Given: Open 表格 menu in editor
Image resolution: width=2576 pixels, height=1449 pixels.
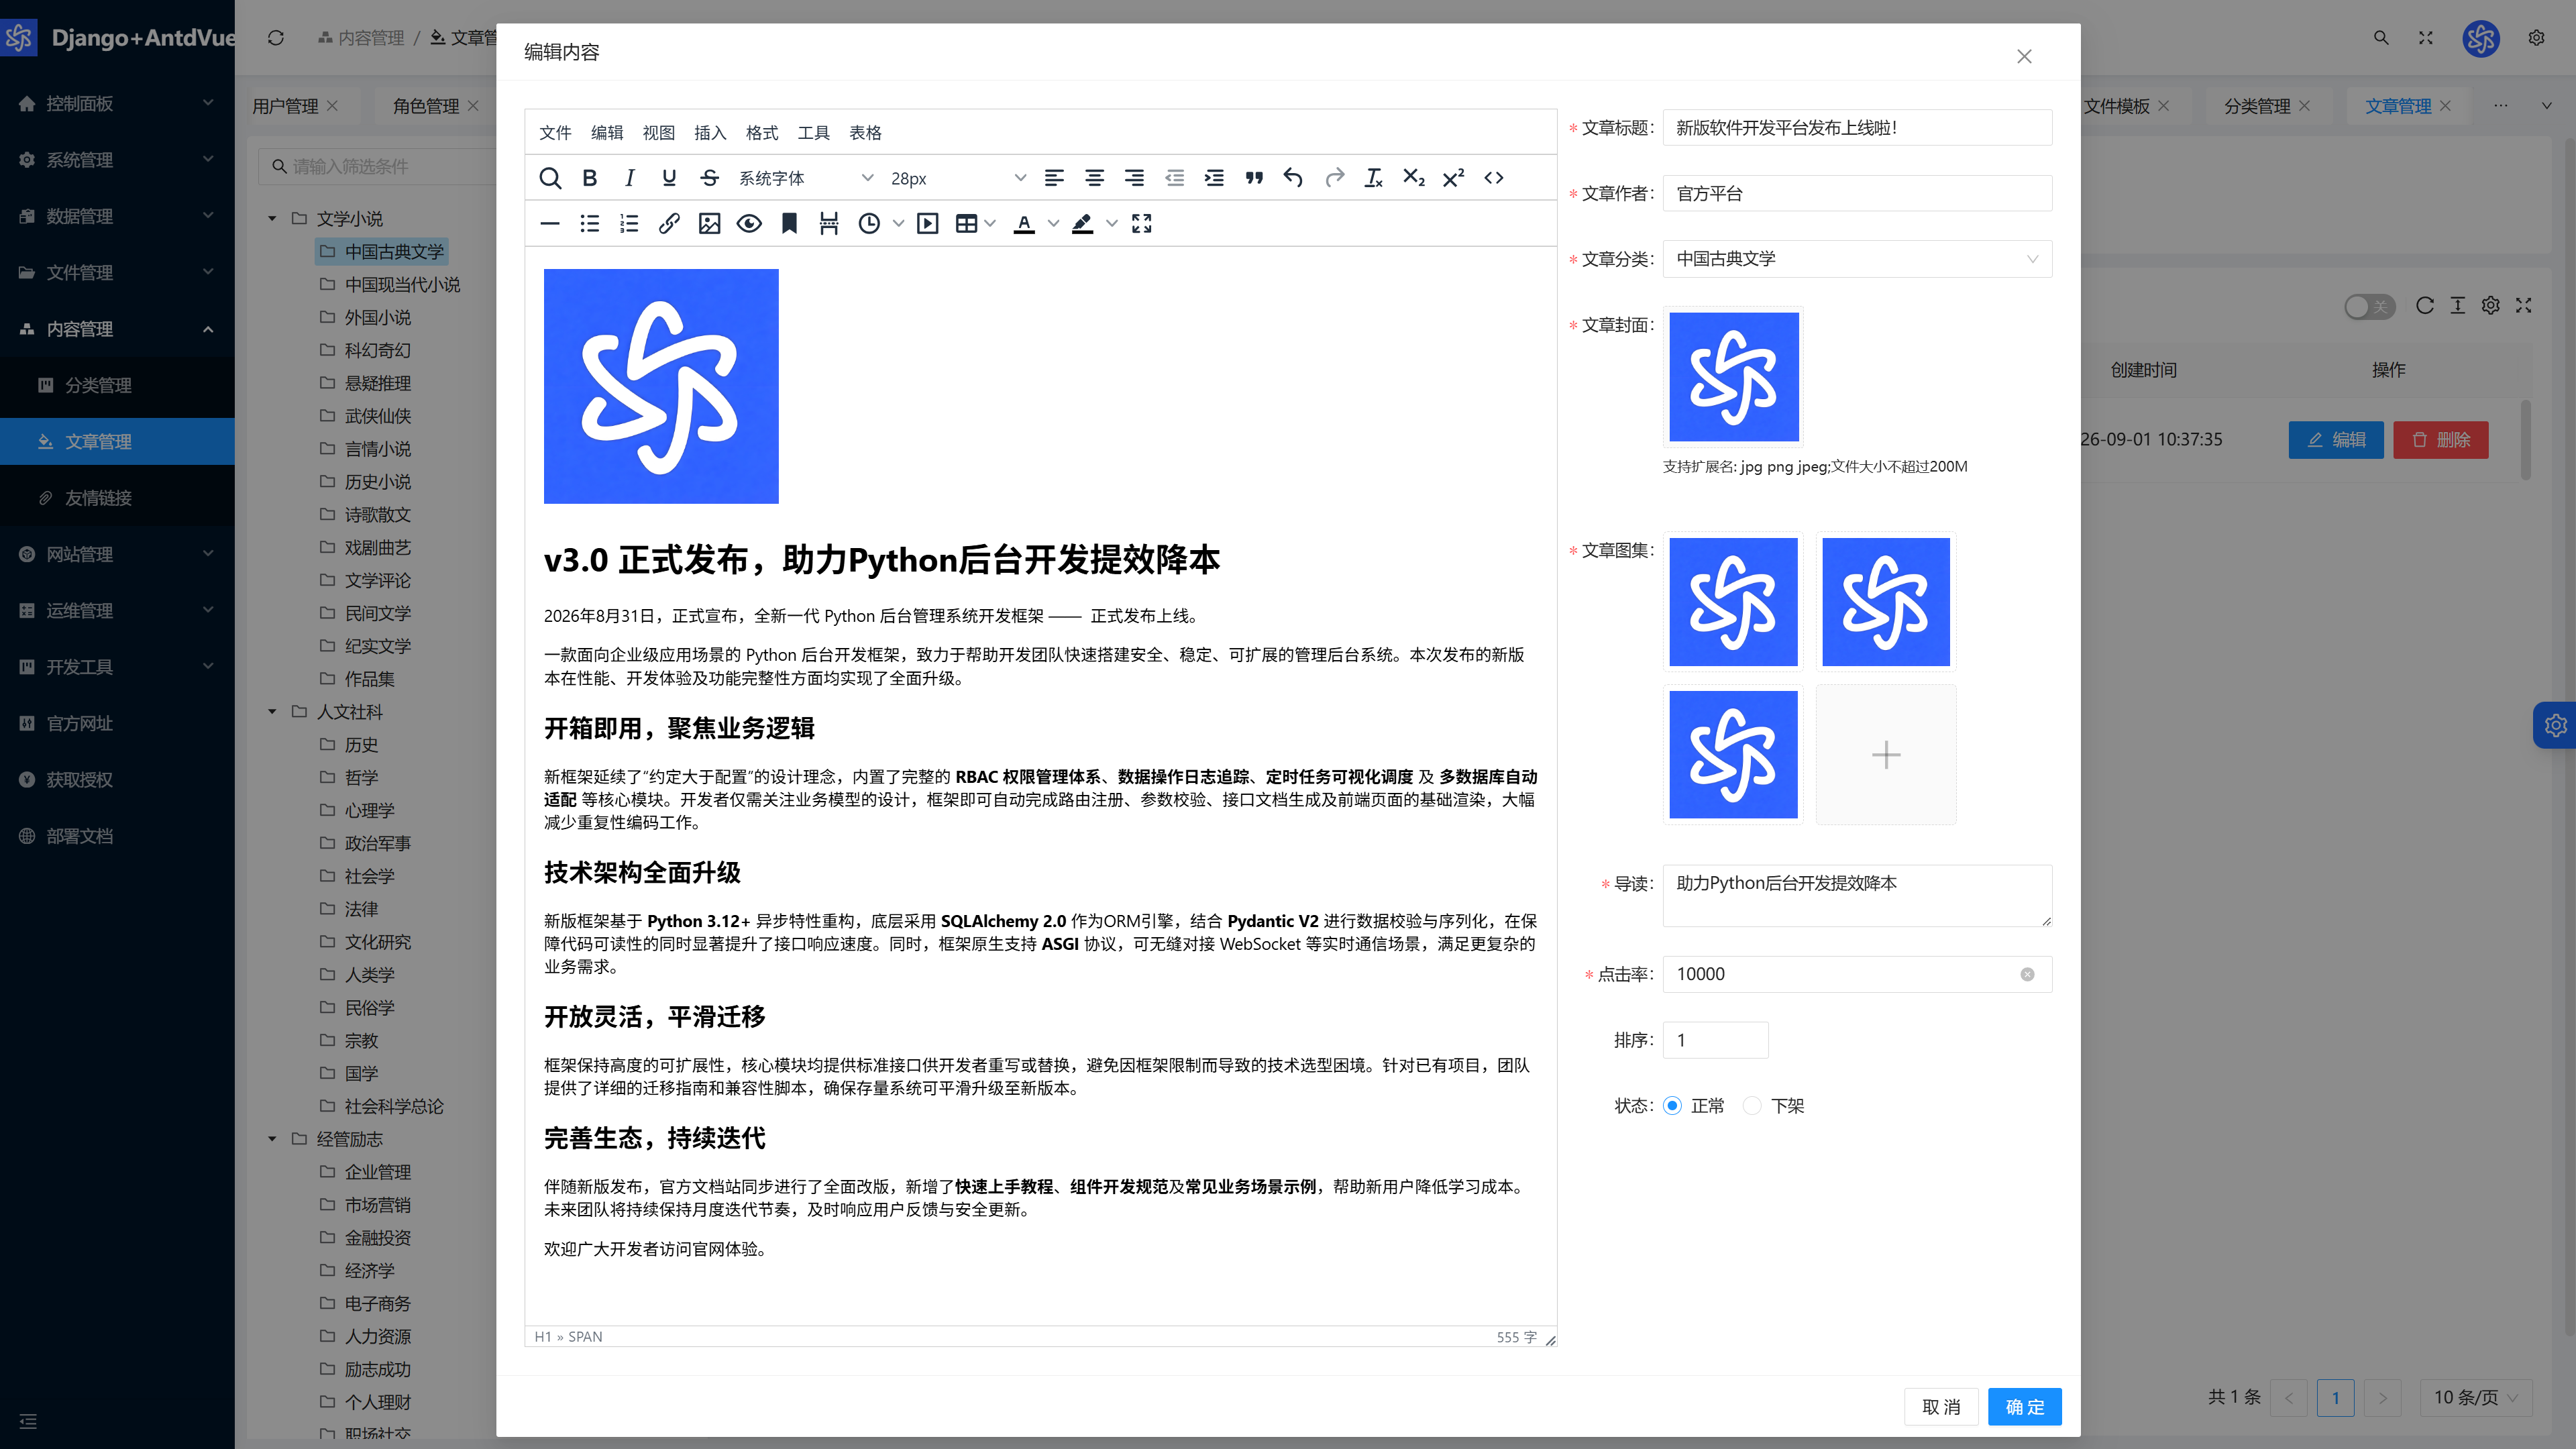Looking at the screenshot, I should click(866, 133).
